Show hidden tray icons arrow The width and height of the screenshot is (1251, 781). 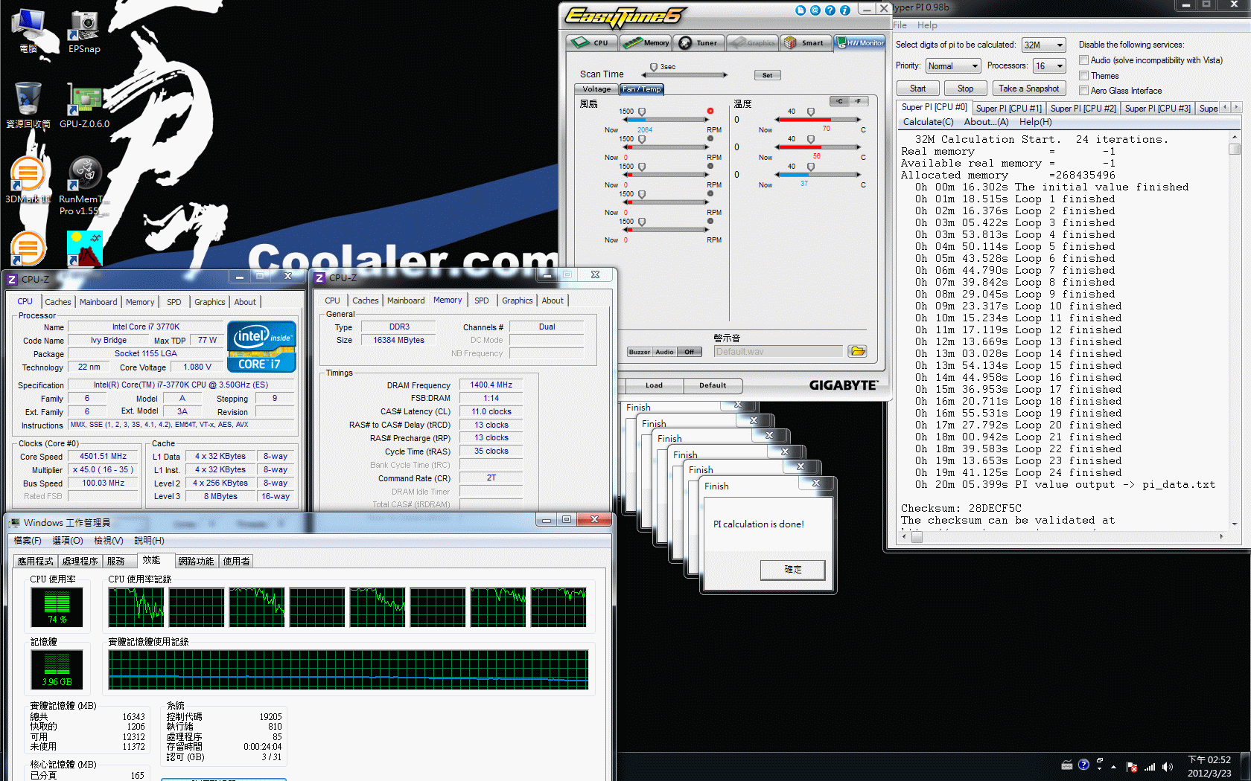(1114, 766)
